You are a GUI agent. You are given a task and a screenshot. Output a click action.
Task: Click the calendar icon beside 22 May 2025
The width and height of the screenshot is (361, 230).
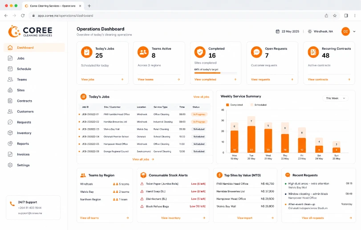pos(278,32)
